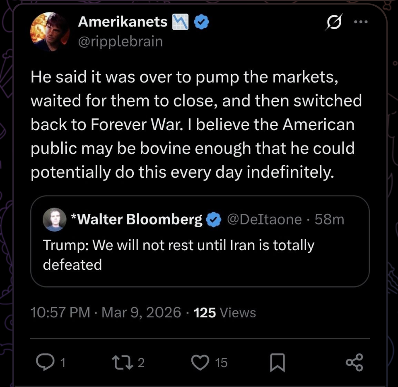This screenshot has height=387, width=398.
Task: Reply to the Amerikanets post
Action: [43, 363]
